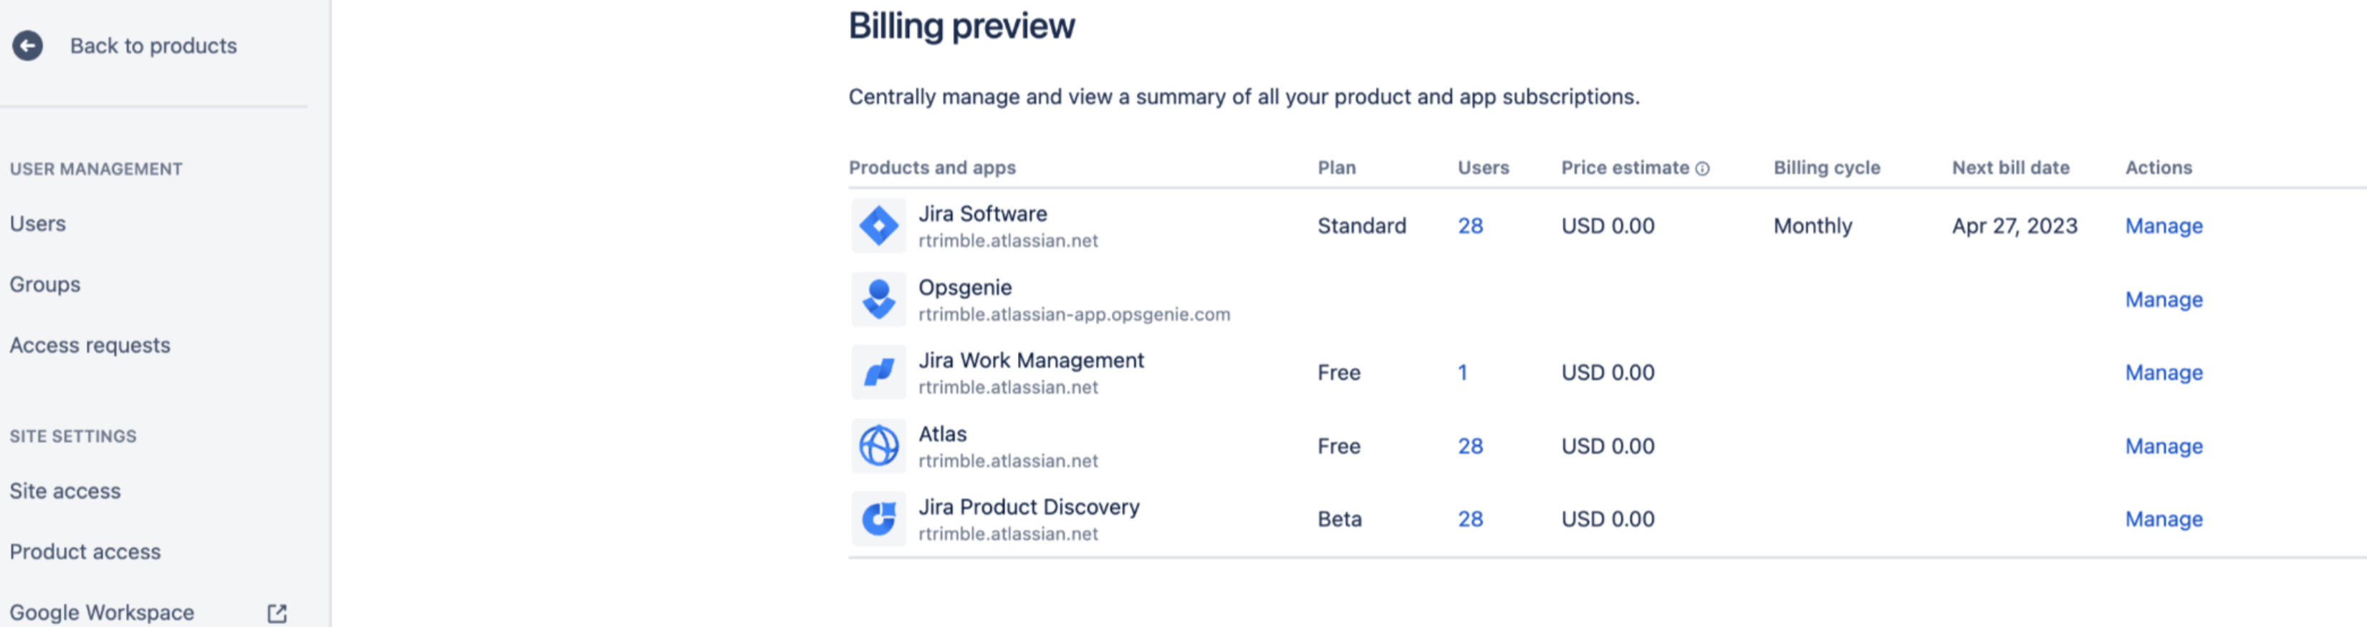This screenshot has width=2367, height=627.
Task: Open Site access settings
Action: [x=65, y=491]
